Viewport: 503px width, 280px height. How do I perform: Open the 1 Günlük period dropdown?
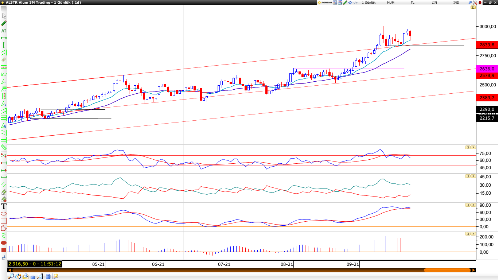pos(369,3)
